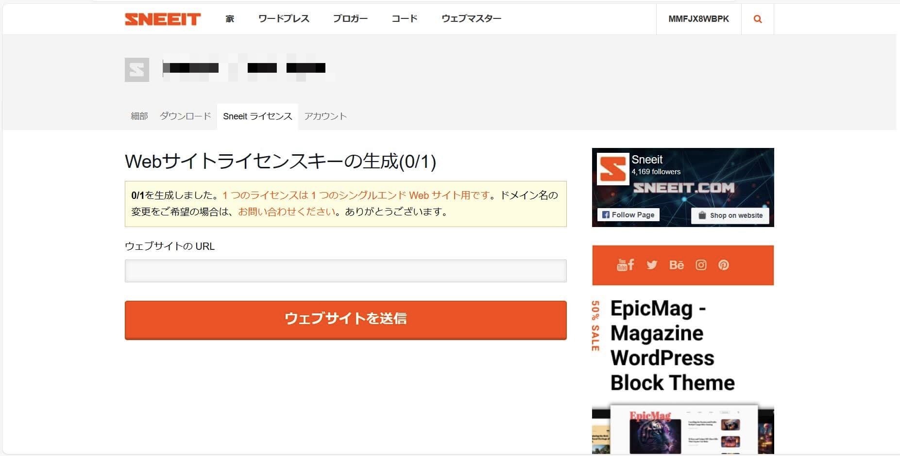This screenshot has height=456, width=900.
Task: Open the MMFJX8WBPK account menu
Action: 698,19
